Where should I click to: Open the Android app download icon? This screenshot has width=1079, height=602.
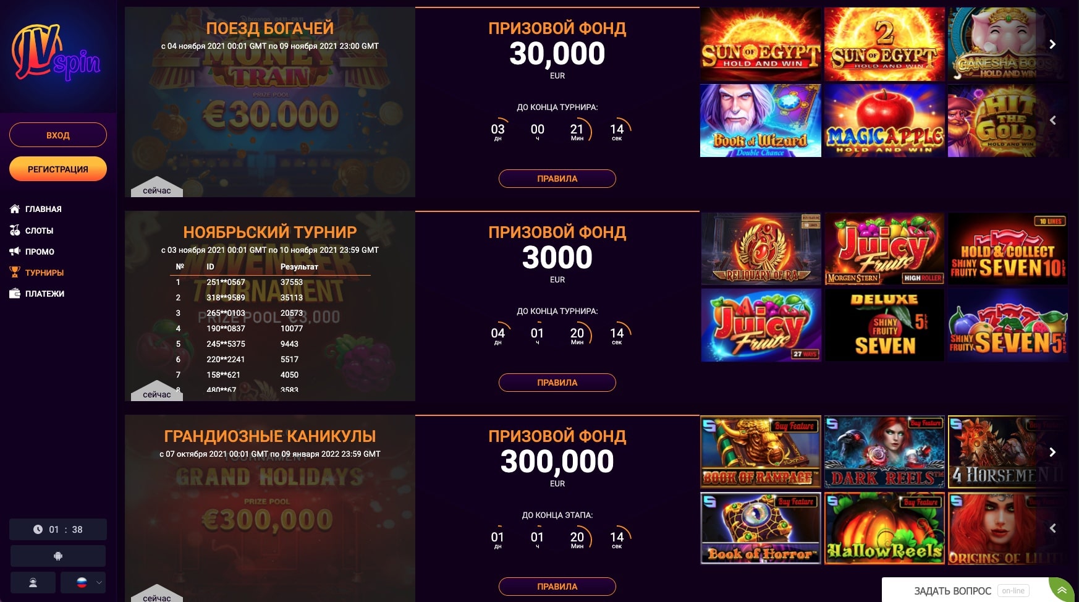tap(58, 556)
